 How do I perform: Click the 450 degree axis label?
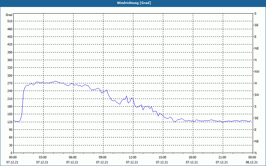click(x=10, y=37)
